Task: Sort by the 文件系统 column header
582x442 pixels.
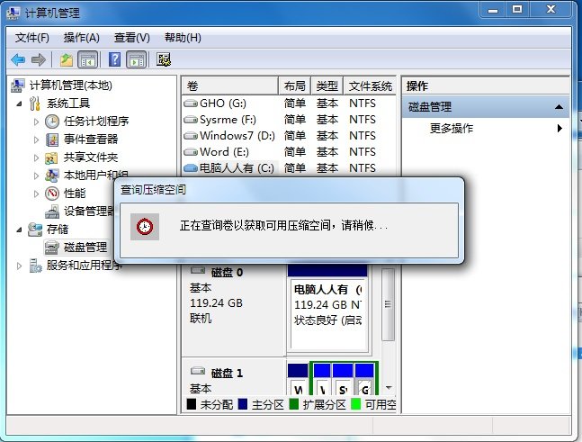Action: pos(370,86)
